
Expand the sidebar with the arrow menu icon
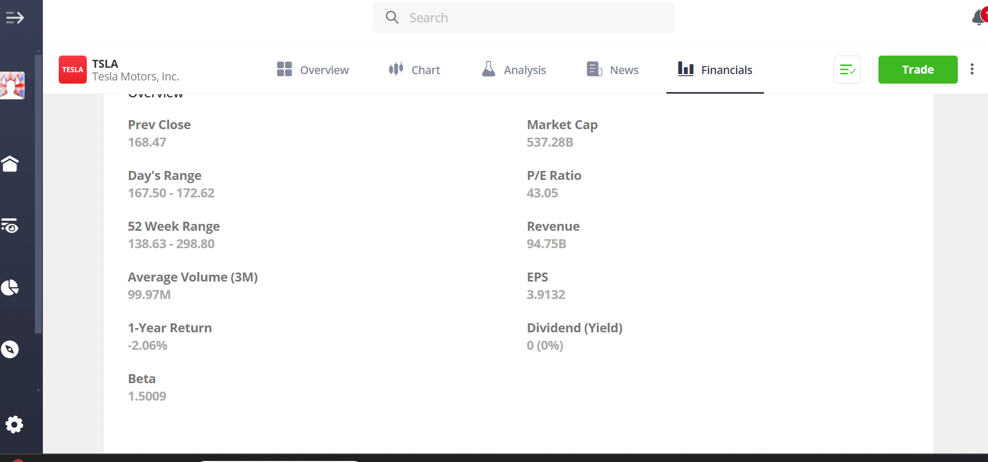coord(15,18)
